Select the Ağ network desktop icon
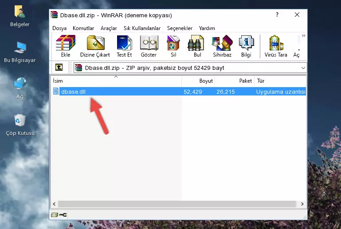The height and width of the screenshot is (229, 341). click(x=20, y=84)
